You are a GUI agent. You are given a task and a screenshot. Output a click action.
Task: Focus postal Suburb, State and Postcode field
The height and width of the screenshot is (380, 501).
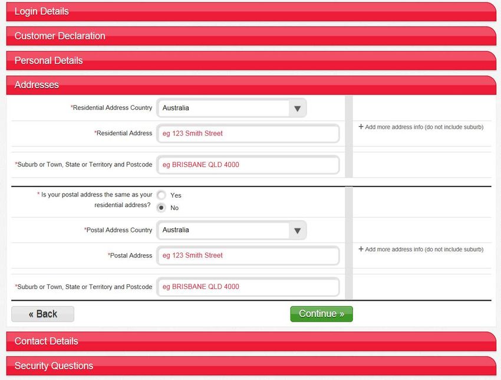tap(248, 287)
